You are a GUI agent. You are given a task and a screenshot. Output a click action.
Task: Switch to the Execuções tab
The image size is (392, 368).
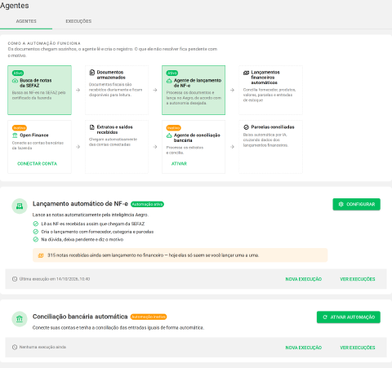pyautogui.click(x=78, y=21)
